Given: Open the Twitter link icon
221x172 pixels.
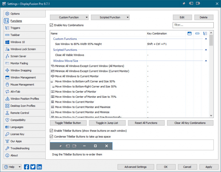Looking at the screenshot, I should (x=33, y=167).
